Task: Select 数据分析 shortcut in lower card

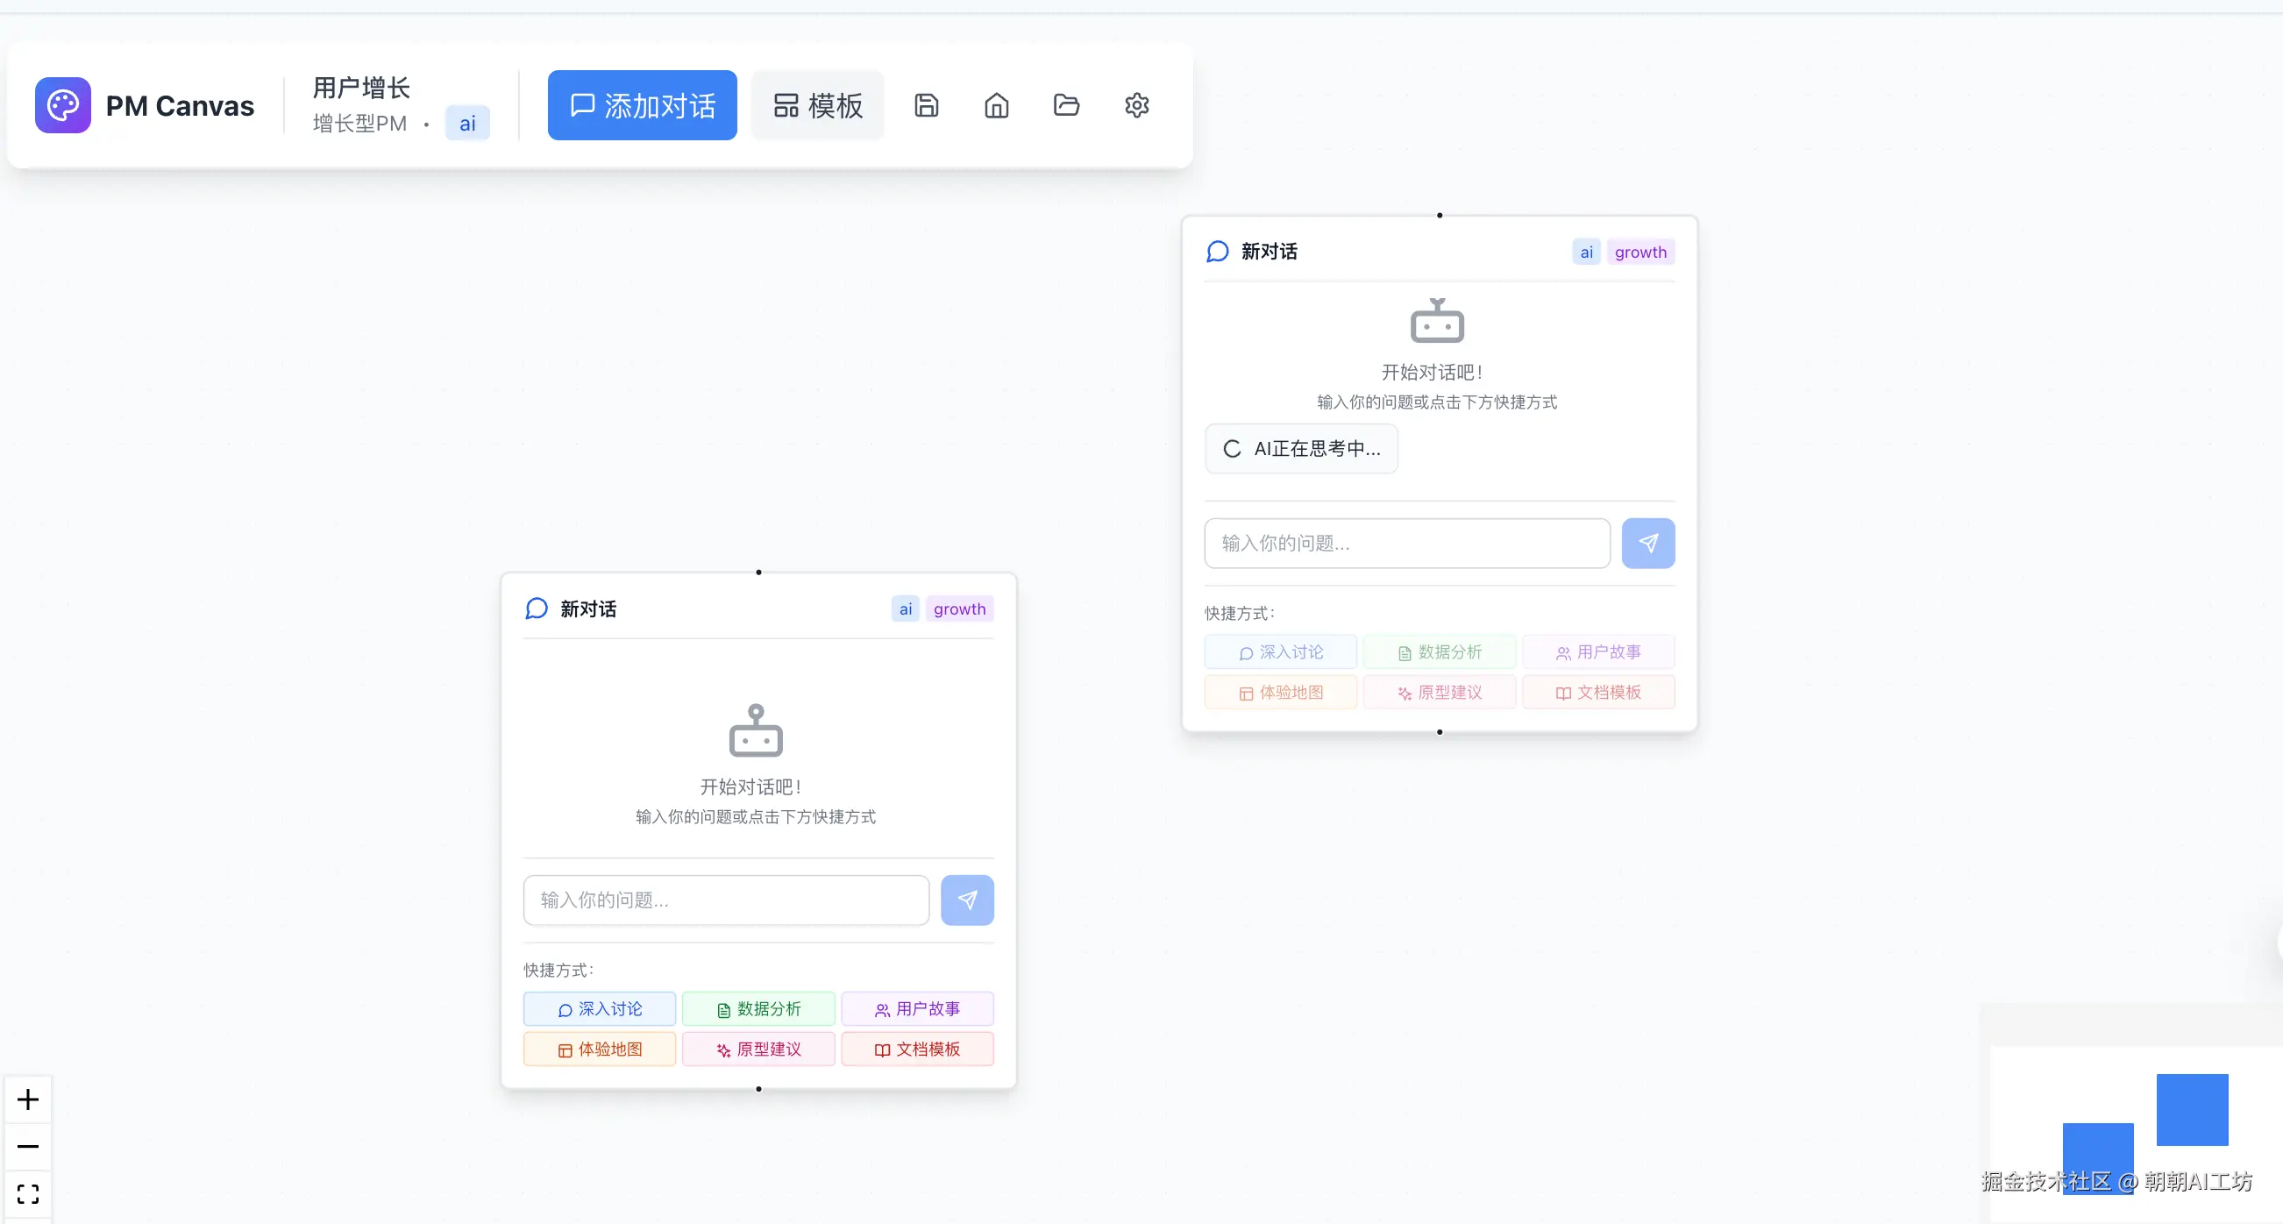Action: 757,1008
